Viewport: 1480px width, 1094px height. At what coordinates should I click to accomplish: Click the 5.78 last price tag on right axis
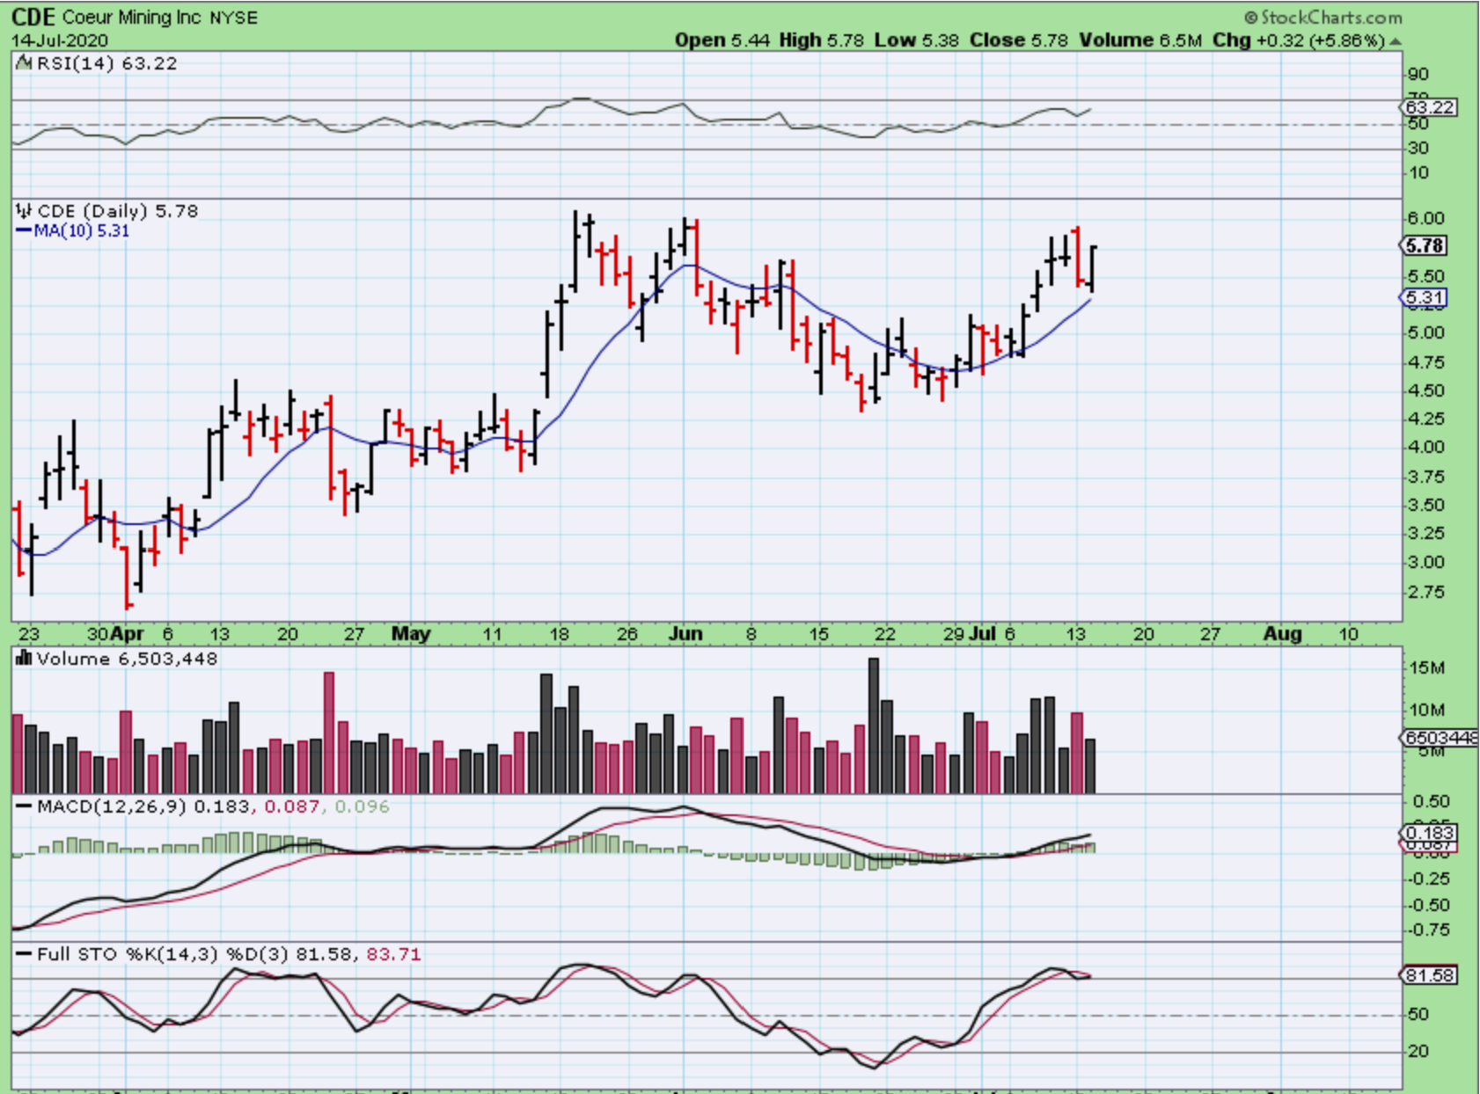[1425, 245]
